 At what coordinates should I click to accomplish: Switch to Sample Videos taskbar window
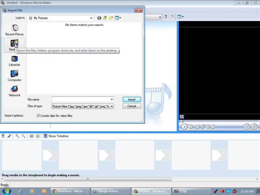(111, 191)
